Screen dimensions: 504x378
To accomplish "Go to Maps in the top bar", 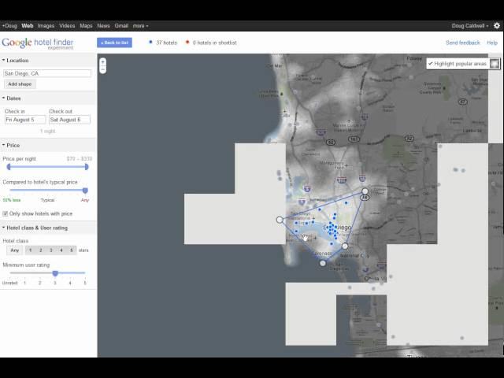I will click(x=86, y=26).
